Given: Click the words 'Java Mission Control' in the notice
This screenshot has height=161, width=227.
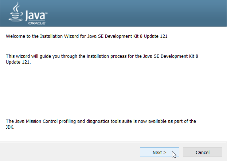Looking at the screenshot, I should tap(36, 121).
